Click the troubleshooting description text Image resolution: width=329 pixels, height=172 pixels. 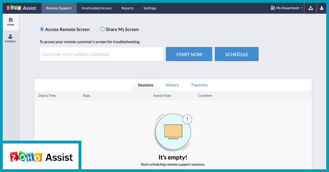pyautogui.click(x=90, y=42)
